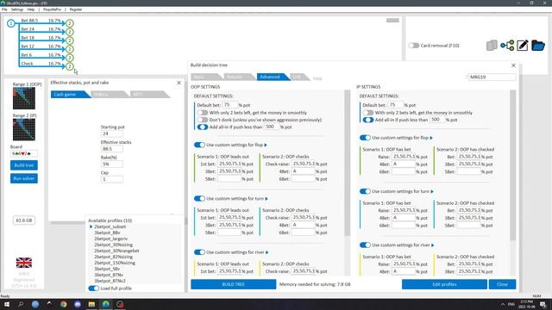Click the OOP Default bet field
The image size is (552, 310).
(230, 105)
